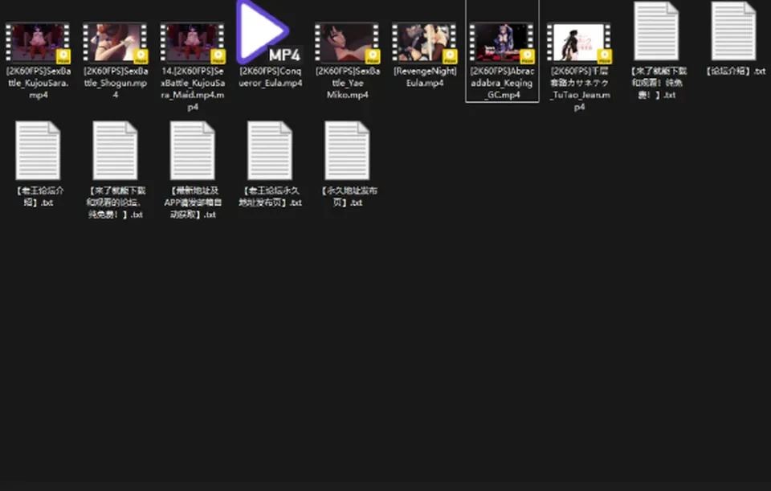Screen dimensions: 771x491
Task: Click the file name containing 'APP'
Action: tap(193, 203)
